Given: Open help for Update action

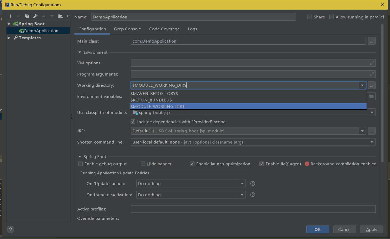Looking at the screenshot, I should click(x=252, y=183).
